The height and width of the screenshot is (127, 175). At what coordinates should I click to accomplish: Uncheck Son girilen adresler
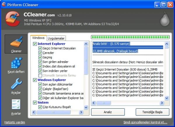pos(40,62)
